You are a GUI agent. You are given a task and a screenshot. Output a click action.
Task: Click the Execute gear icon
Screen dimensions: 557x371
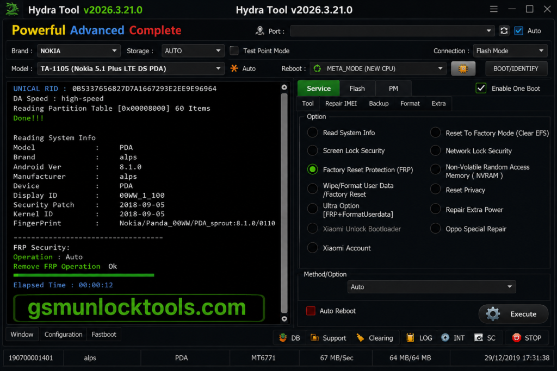[493, 314]
